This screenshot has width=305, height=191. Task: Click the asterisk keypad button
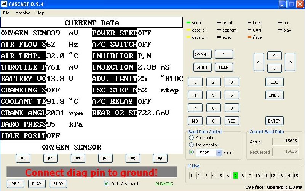pyautogui.click(x=224, y=54)
